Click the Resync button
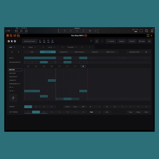Viewport: 159px width, 159px height. click(x=122, y=41)
